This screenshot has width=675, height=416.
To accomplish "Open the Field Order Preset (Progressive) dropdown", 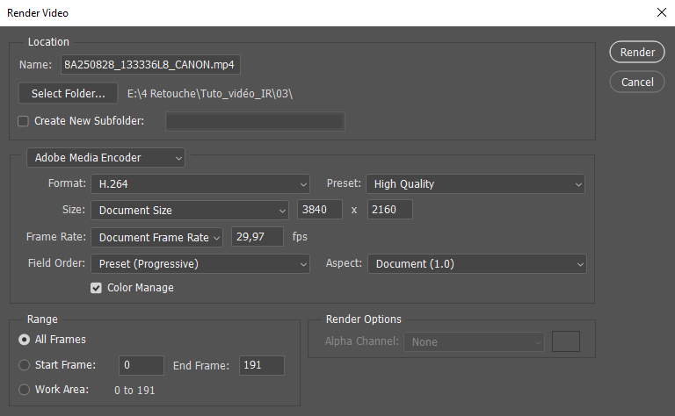I will [200, 263].
